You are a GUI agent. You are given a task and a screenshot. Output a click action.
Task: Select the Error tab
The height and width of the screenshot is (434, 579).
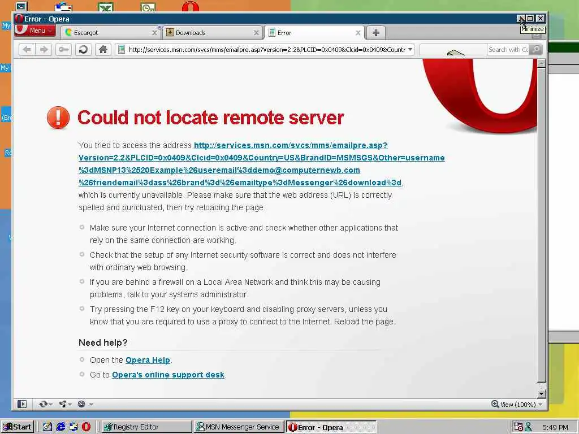[314, 33]
